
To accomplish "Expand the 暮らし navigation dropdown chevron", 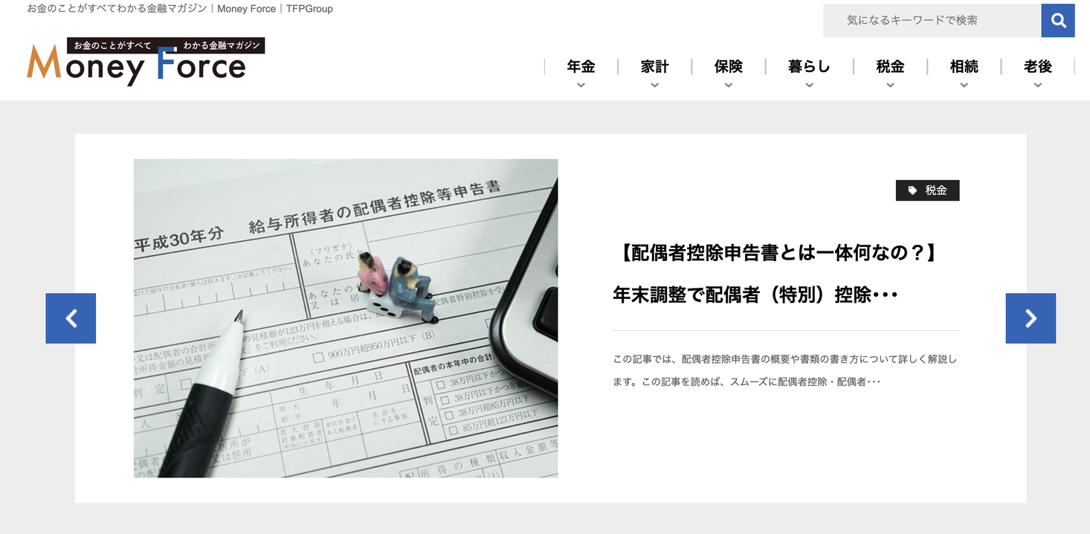I will pyautogui.click(x=809, y=86).
